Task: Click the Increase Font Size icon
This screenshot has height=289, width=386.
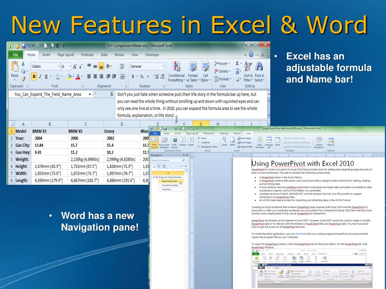Action: pyautogui.click(x=75, y=67)
